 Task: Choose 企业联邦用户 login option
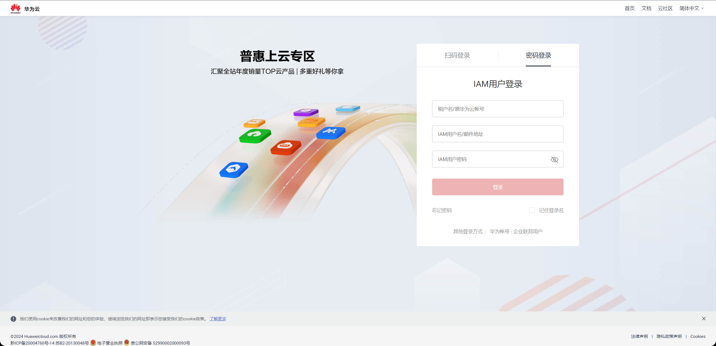(527, 231)
